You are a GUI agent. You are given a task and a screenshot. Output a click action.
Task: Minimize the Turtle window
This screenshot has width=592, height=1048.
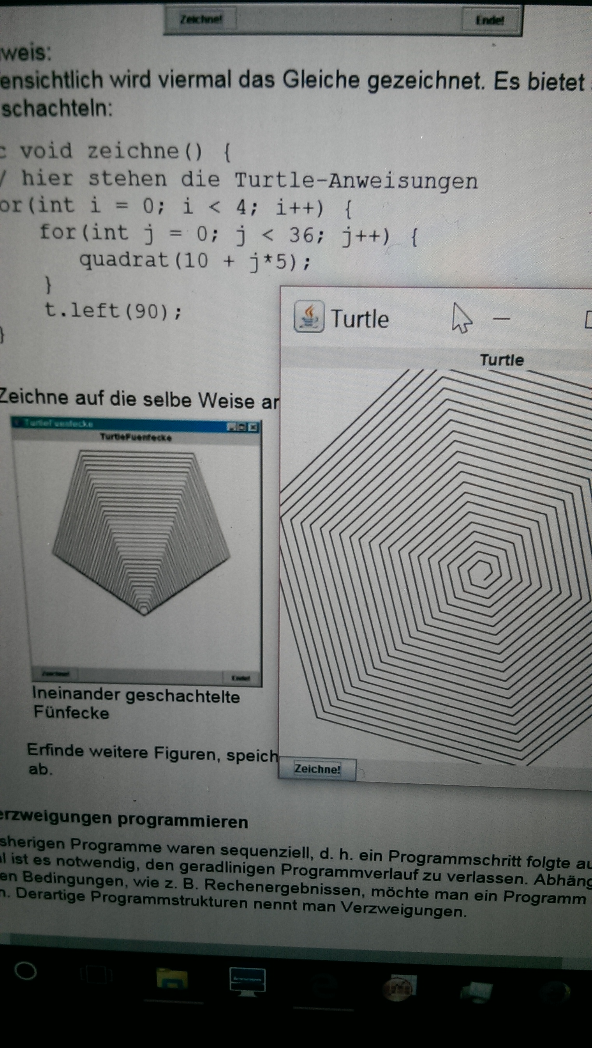501,319
